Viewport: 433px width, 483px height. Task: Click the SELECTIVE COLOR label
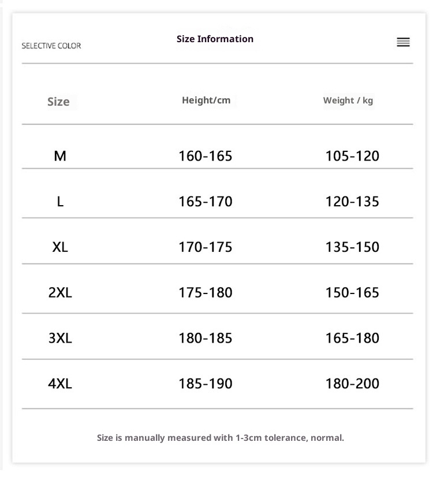(x=51, y=46)
